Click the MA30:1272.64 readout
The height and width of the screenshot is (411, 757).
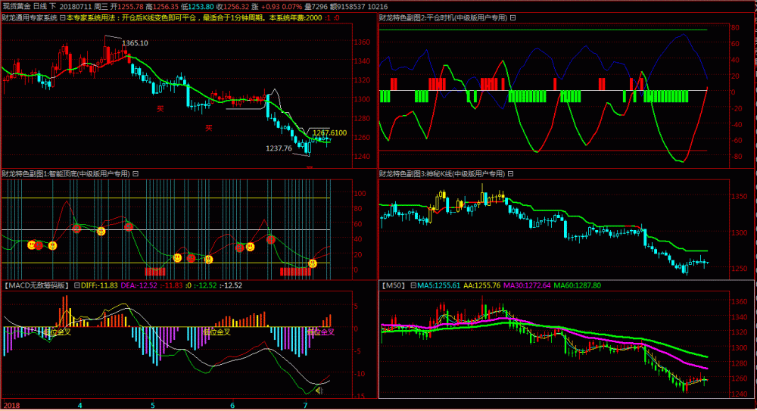527,285
